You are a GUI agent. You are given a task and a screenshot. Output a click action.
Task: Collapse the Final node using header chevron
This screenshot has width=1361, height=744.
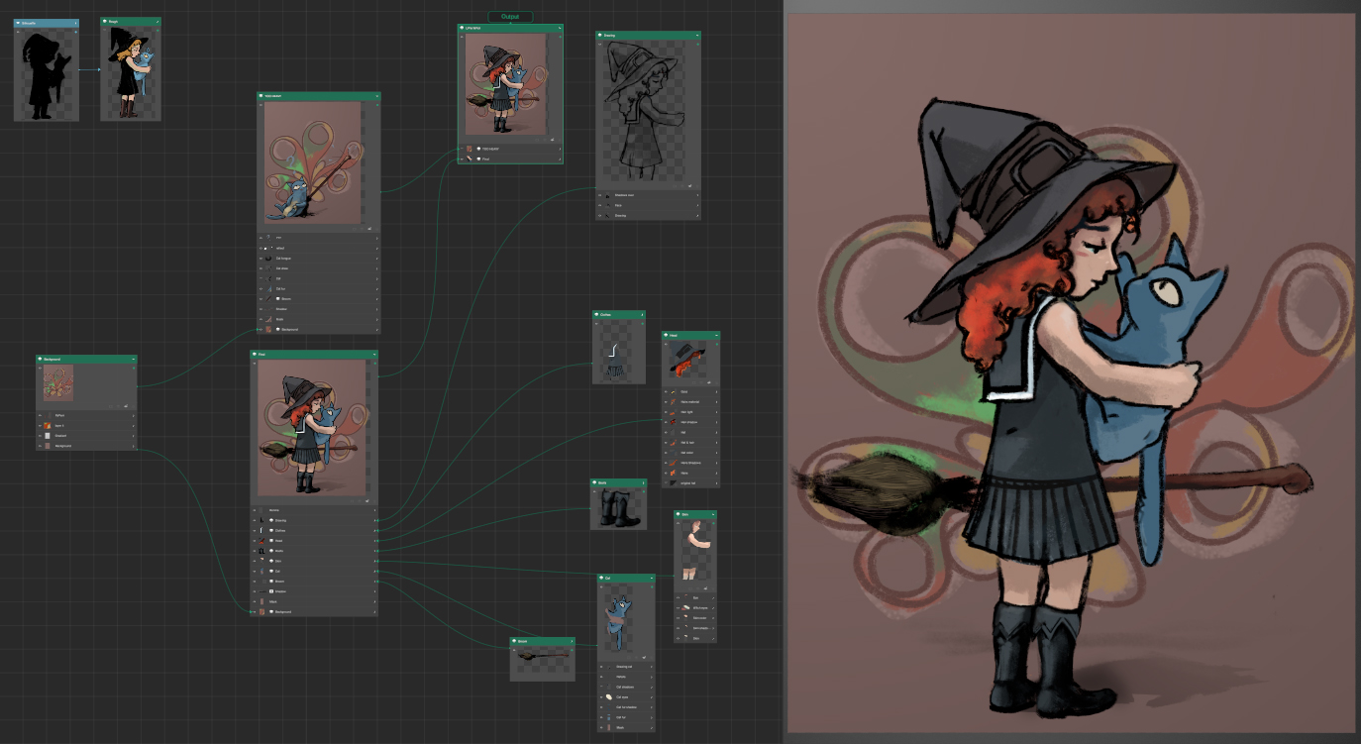(374, 354)
